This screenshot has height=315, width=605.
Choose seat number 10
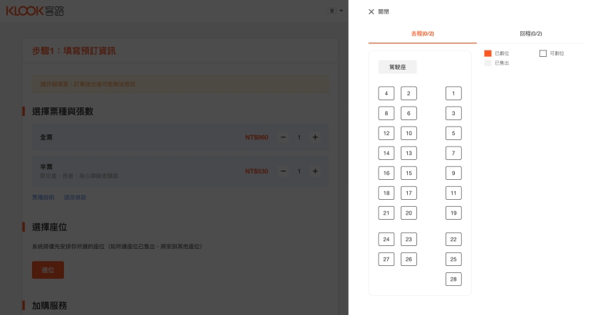(409, 133)
